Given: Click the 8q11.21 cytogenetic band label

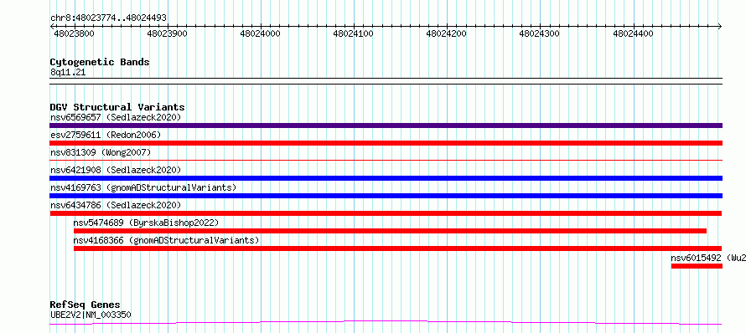Looking at the screenshot, I should 68,73.
